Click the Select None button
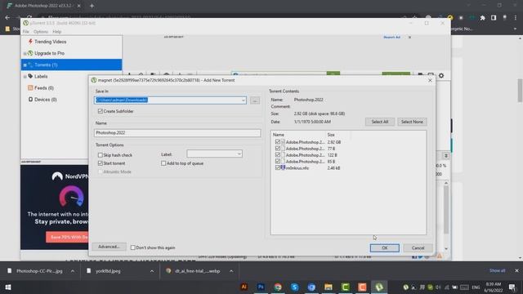The image size is (523, 294). 412,122
